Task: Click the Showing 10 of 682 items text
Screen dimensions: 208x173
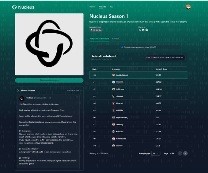Action: point(99,153)
